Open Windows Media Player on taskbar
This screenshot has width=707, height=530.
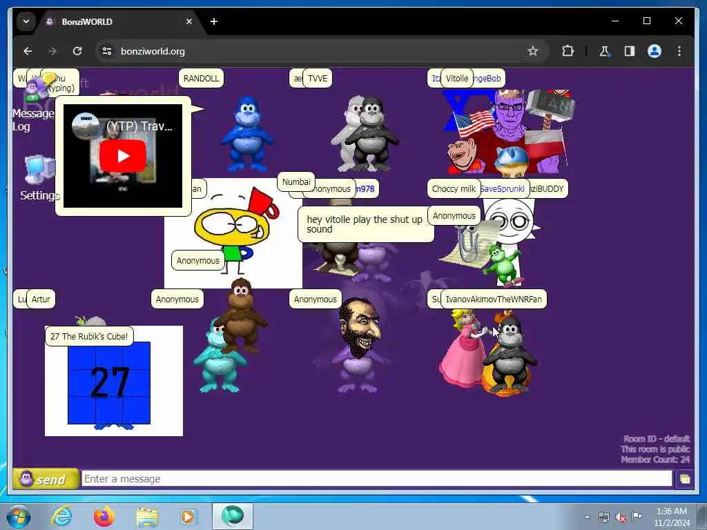pyautogui.click(x=188, y=516)
